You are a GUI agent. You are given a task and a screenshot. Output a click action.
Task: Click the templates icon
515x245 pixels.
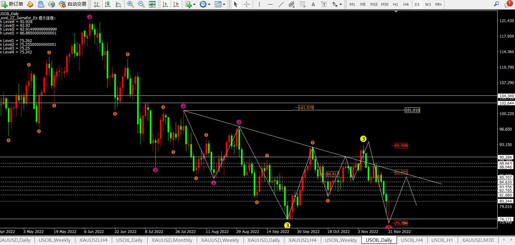pyautogui.click(x=218, y=4)
